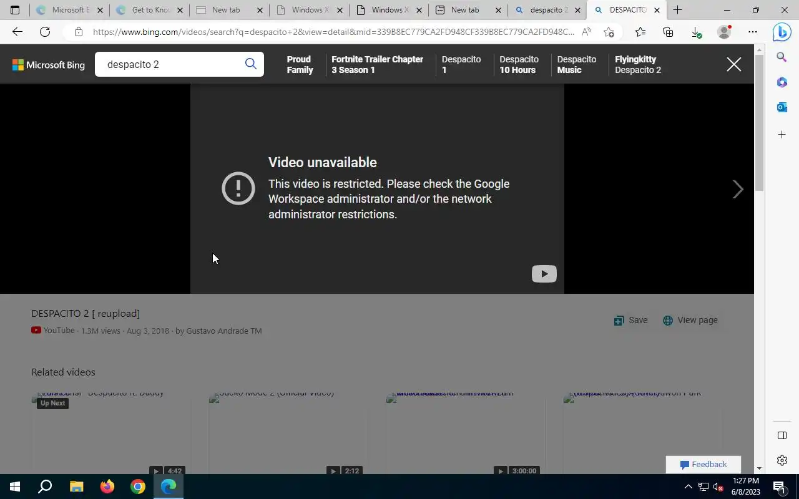Open File Explorer from taskbar
The image size is (799, 499).
pyautogui.click(x=76, y=487)
